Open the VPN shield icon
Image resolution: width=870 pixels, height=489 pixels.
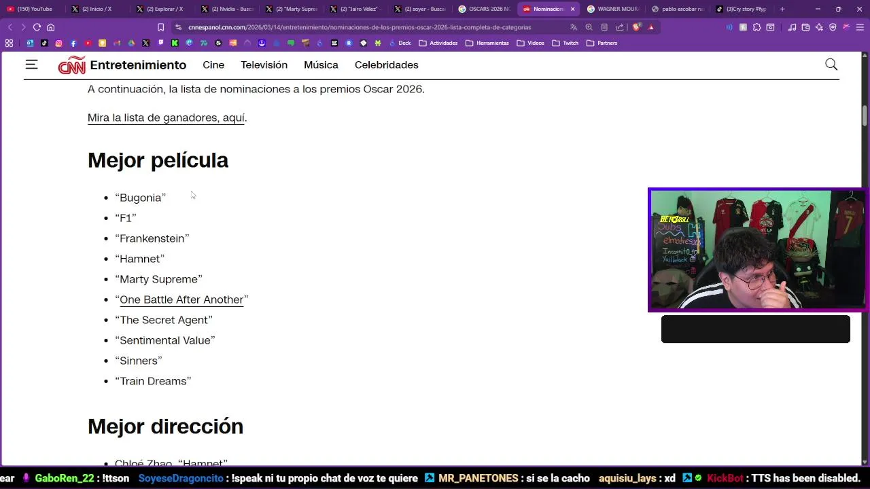click(833, 27)
